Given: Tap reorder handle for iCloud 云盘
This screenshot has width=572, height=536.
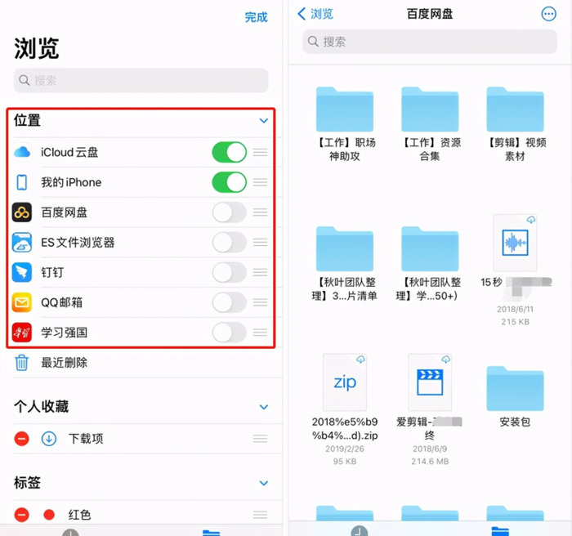Looking at the screenshot, I should [x=261, y=152].
